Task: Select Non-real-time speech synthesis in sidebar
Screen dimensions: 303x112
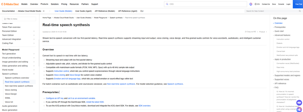Action: click(19, 86)
